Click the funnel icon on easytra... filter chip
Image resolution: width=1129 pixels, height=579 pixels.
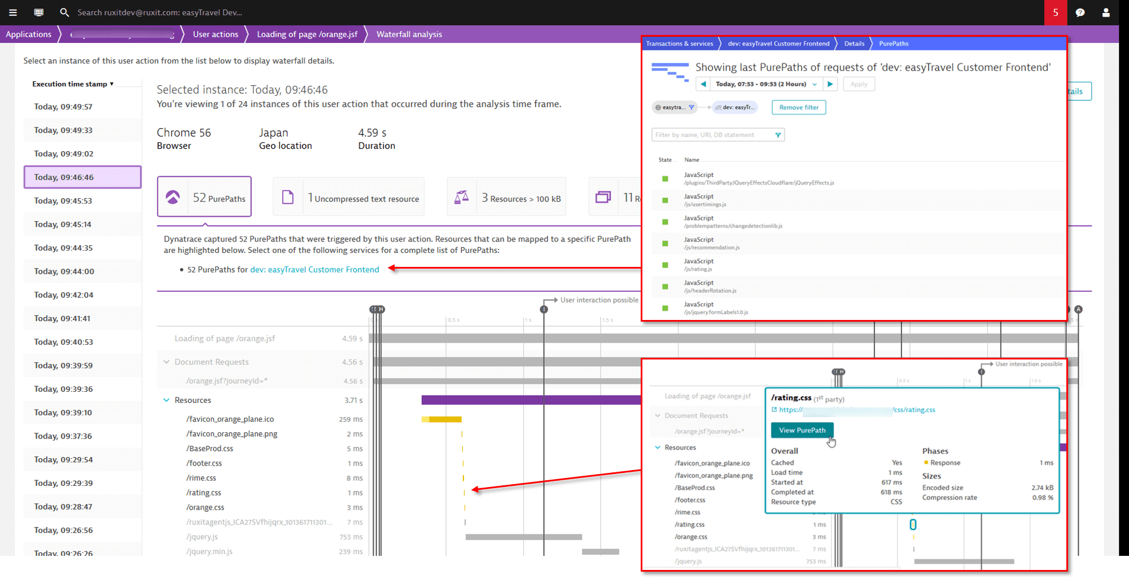coord(692,107)
